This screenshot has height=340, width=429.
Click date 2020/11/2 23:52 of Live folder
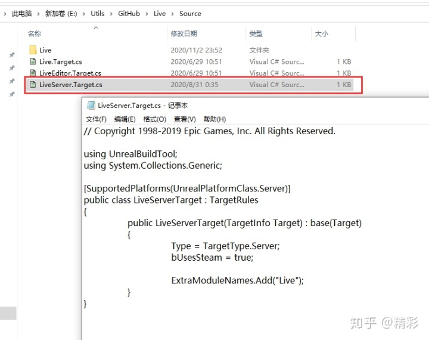tap(196, 50)
